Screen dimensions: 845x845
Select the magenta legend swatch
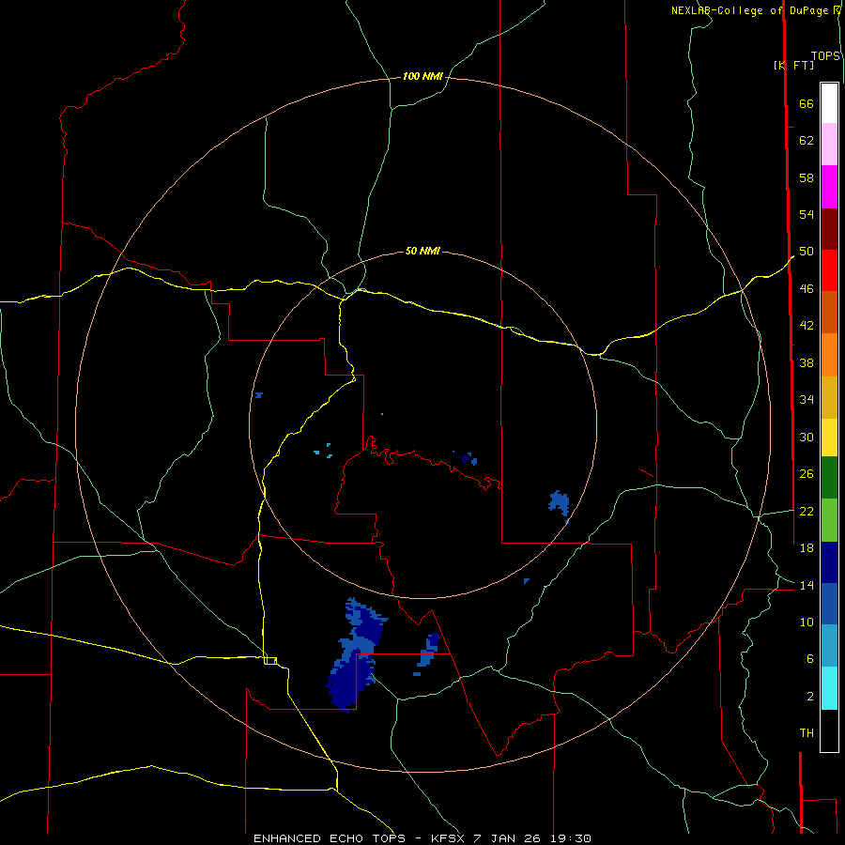click(x=829, y=187)
